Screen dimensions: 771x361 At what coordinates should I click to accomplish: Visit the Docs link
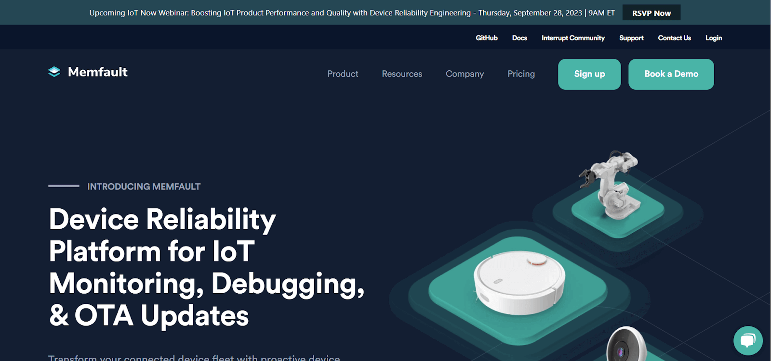click(x=519, y=38)
